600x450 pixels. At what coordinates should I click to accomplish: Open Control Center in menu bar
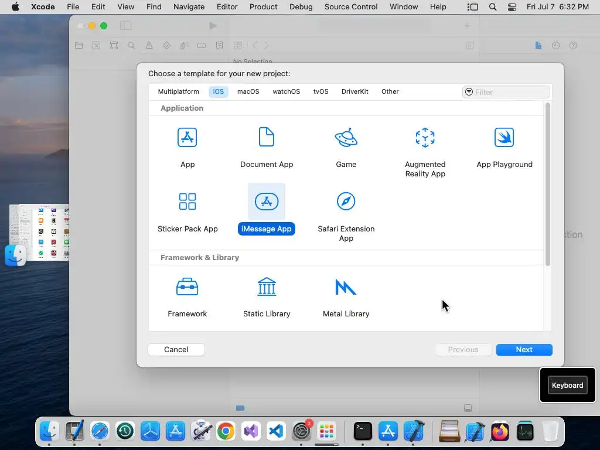(x=512, y=7)
